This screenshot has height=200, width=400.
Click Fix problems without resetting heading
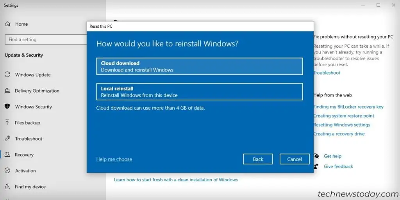353,37
